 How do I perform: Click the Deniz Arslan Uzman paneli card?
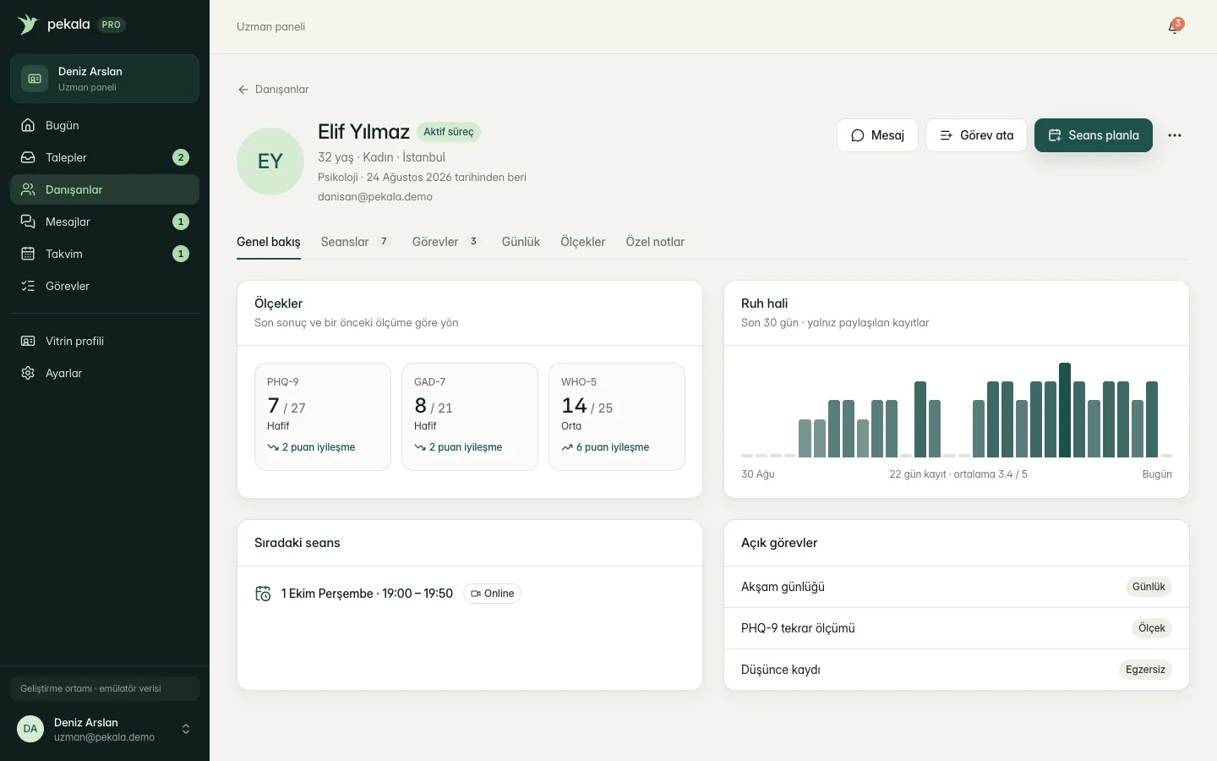[x=105, y=79]
